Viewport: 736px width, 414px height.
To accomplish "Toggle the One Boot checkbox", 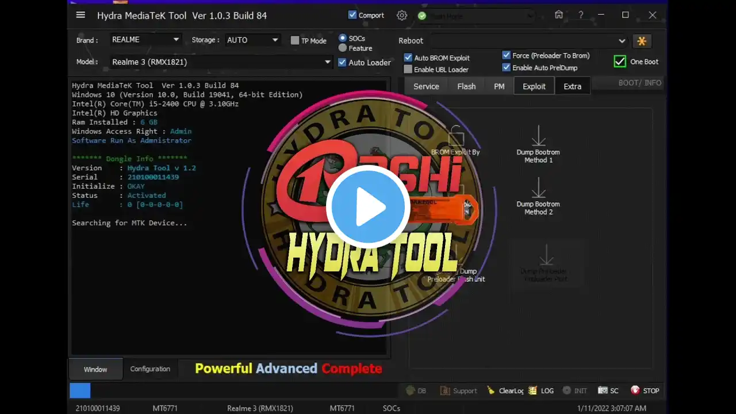I will click(620, 62).
